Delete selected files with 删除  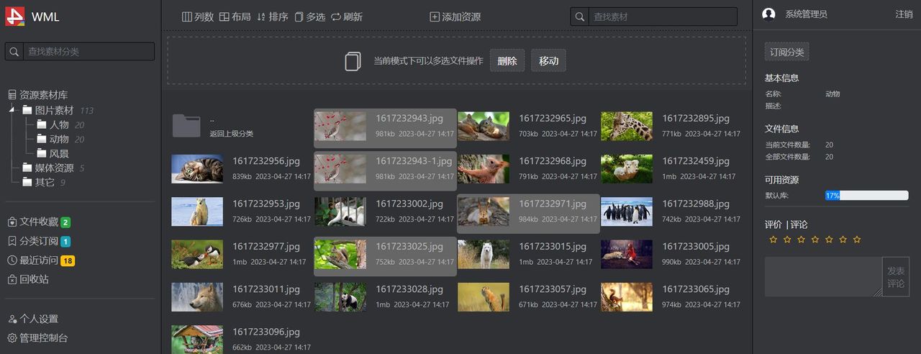pos(507,61)
